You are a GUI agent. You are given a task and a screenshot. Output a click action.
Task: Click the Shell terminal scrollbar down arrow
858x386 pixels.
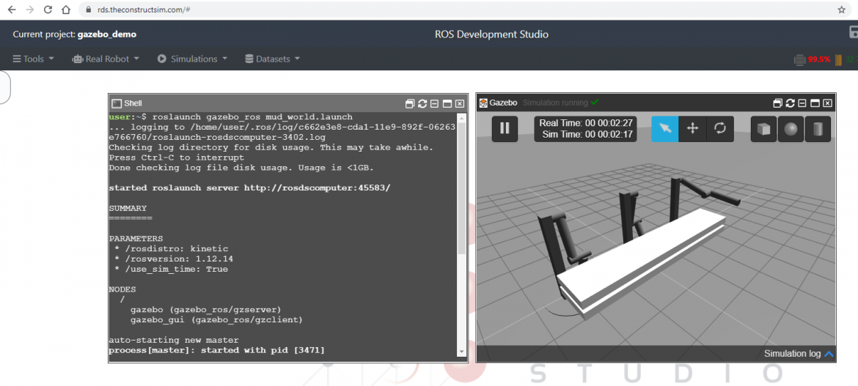pyautogui.click(x=461, y=351)
